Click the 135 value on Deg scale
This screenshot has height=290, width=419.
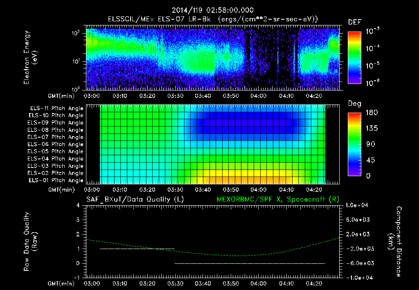click(372, 129)
